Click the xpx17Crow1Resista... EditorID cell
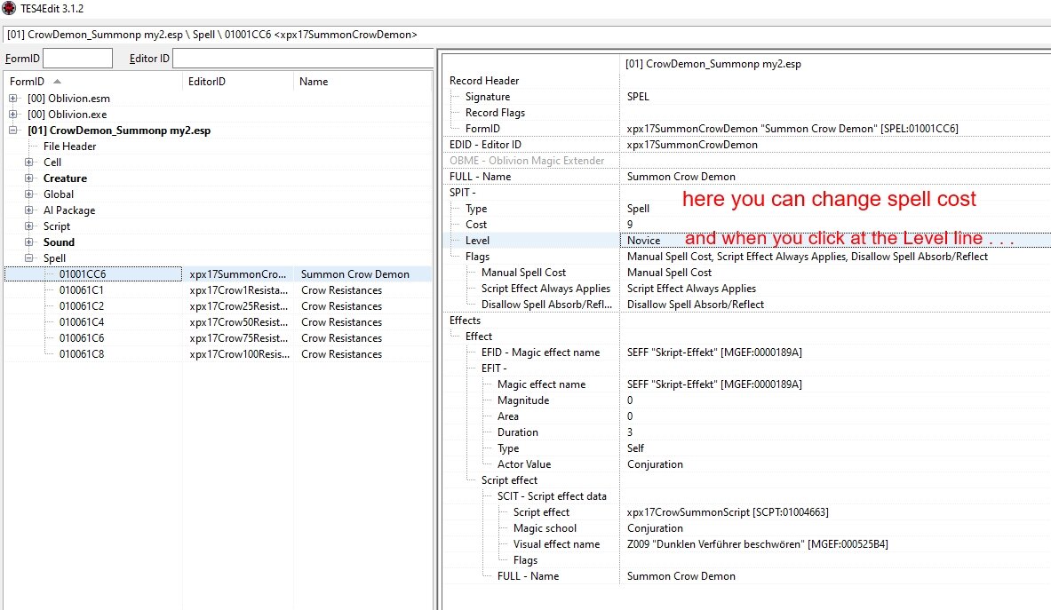Screen dimensions: 1051x610 point(239,290)
